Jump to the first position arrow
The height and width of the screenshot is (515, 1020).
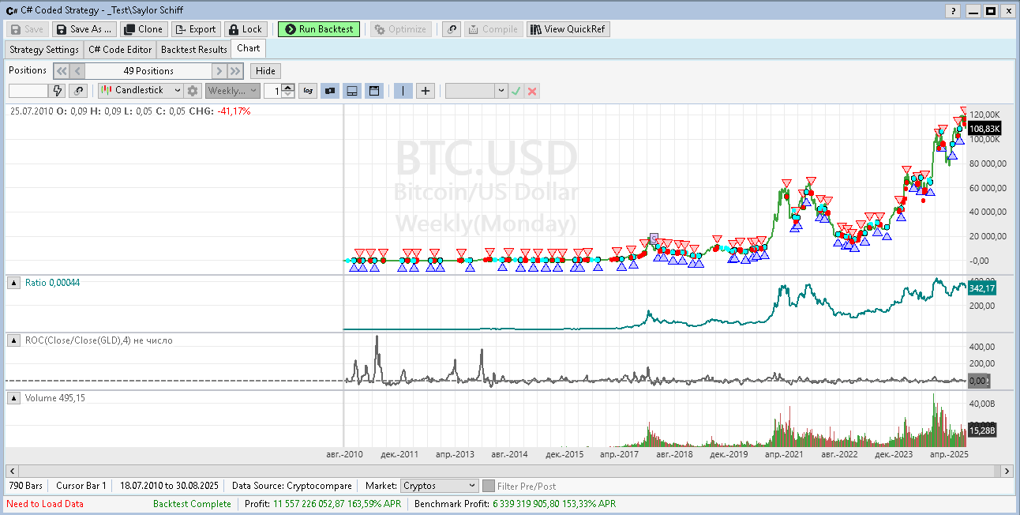pyautogui.click(x=61, y=71)
